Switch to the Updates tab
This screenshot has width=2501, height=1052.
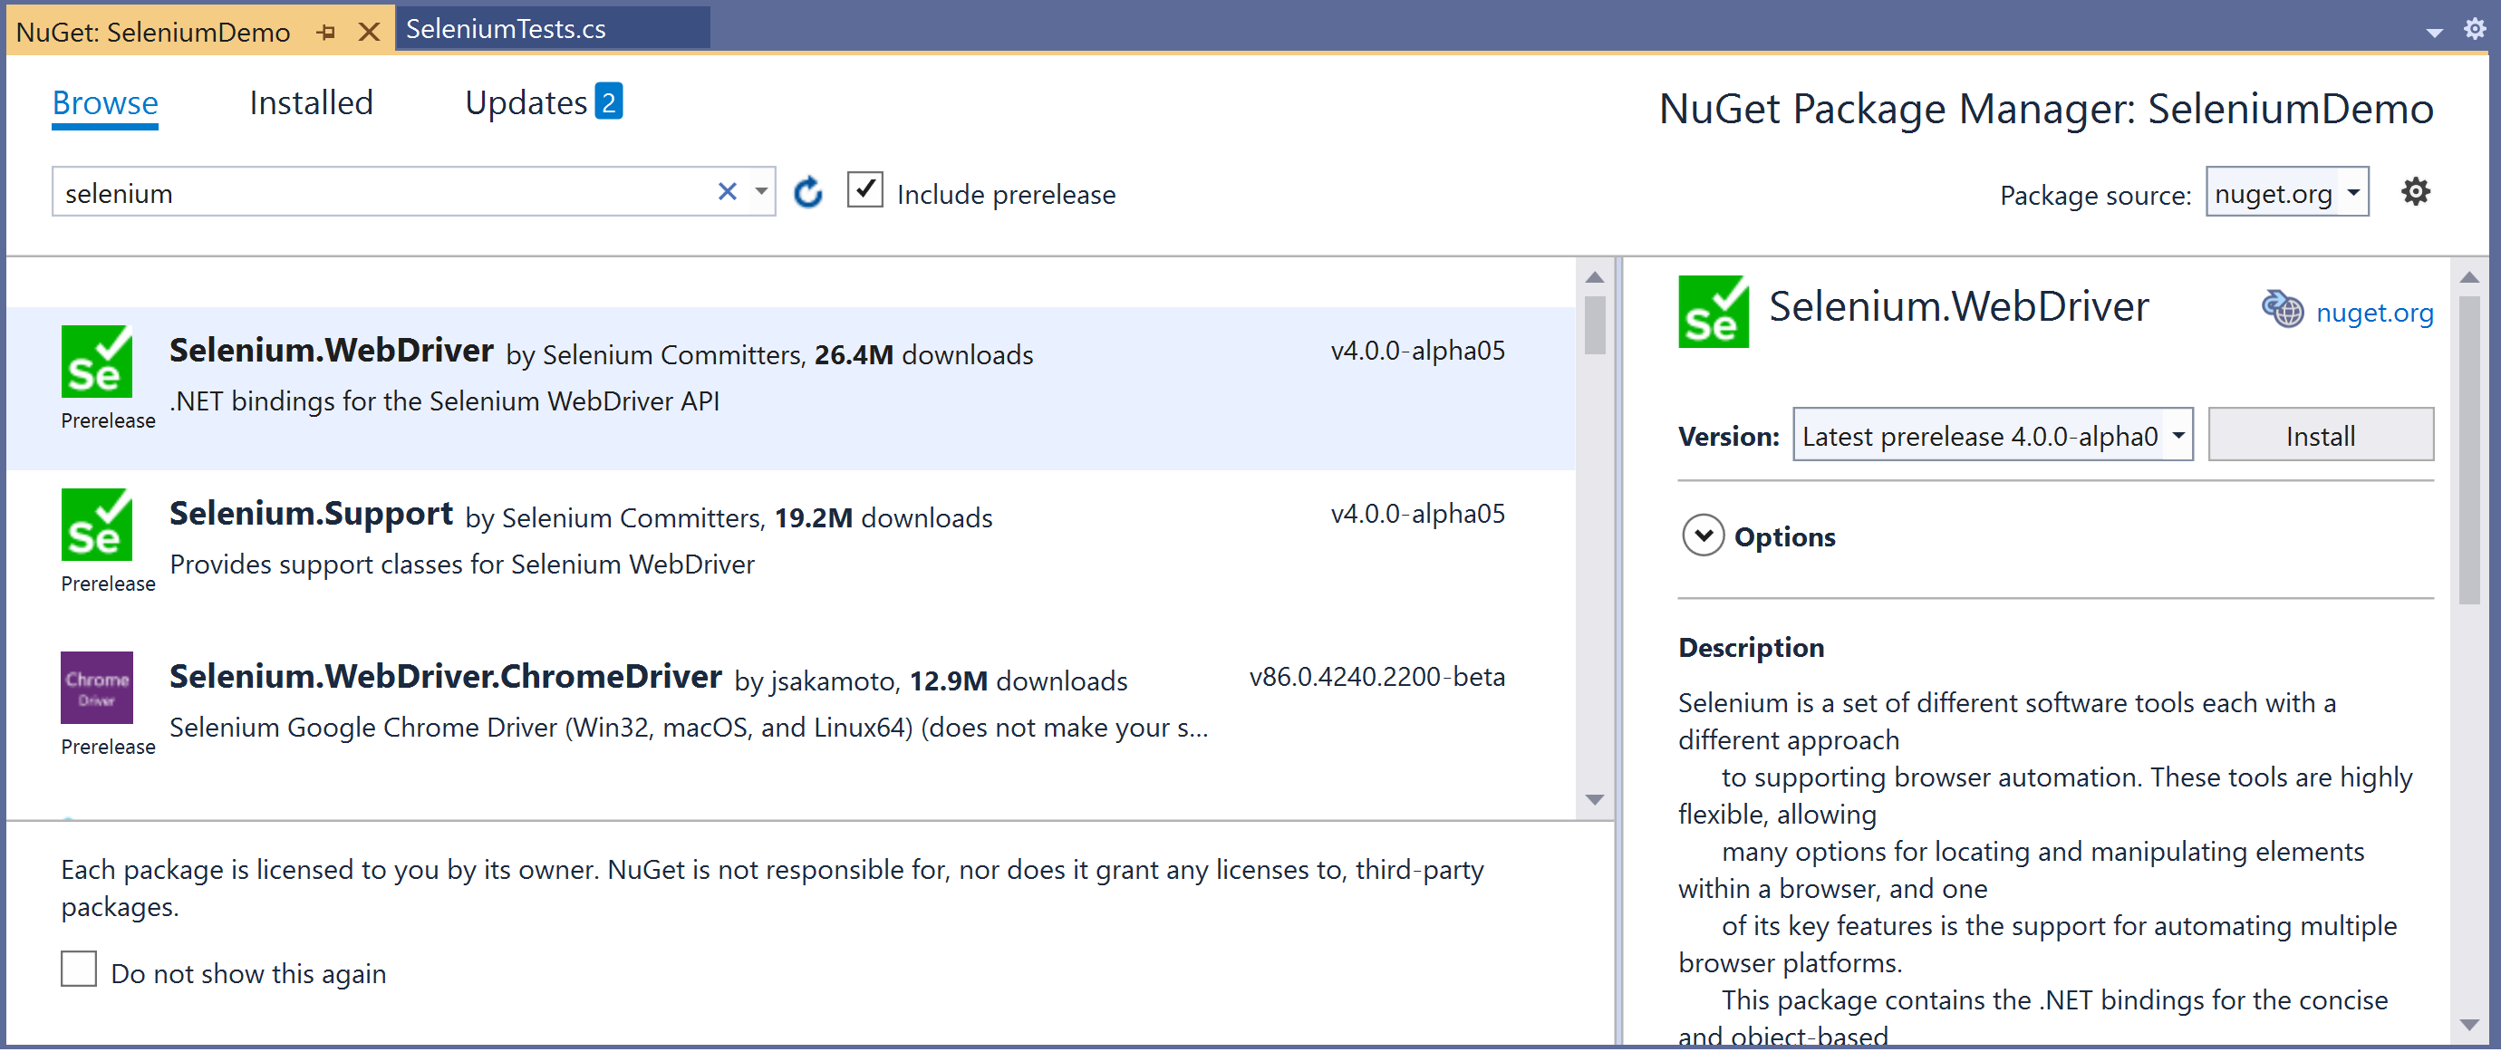point(526,103)
